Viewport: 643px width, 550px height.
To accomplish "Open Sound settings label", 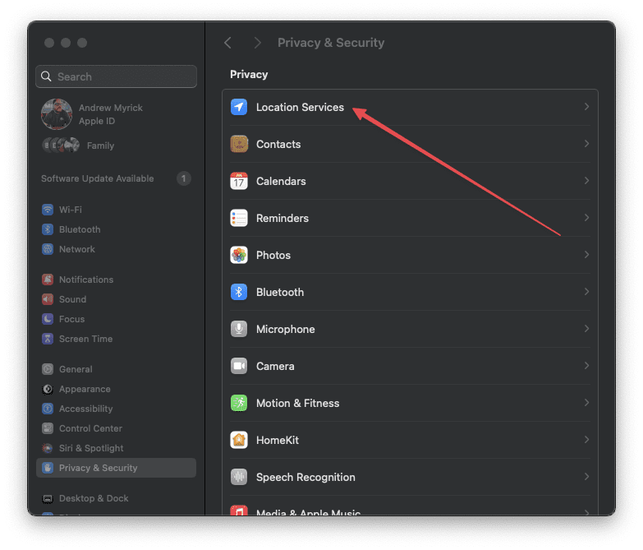I will pos(72,299).
